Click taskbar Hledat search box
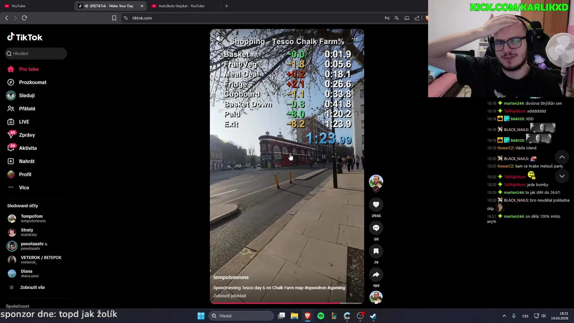The height and width of the screenshot is (323, 574). click(242, 316)
